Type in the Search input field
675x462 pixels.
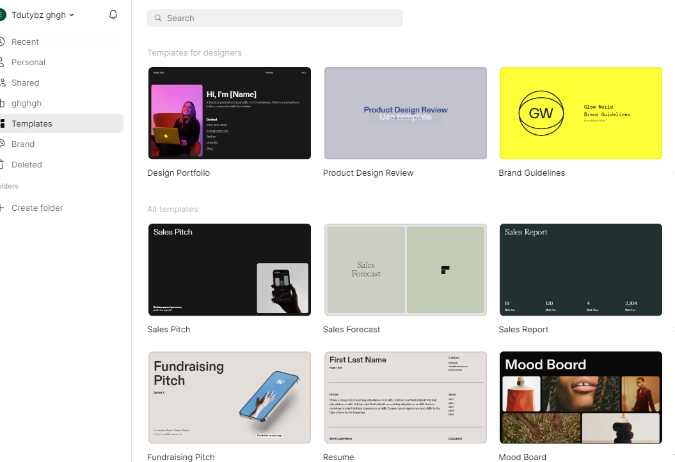coord(282,18)
